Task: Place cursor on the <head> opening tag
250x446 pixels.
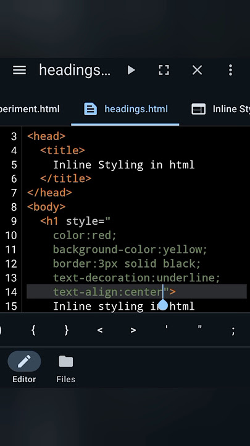Action: 46,136
